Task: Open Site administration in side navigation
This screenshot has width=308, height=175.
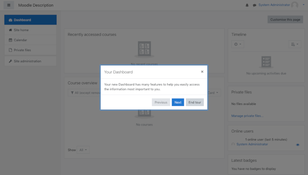Action: point(31,61)
